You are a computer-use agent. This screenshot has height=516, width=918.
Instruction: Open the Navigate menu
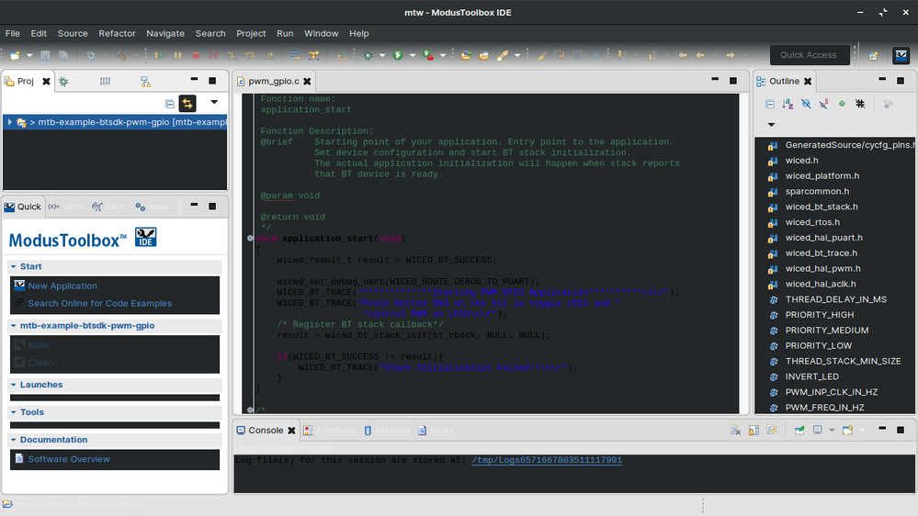[165, 33]
